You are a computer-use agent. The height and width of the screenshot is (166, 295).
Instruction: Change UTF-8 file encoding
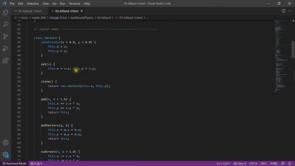(x=253, y=163)
